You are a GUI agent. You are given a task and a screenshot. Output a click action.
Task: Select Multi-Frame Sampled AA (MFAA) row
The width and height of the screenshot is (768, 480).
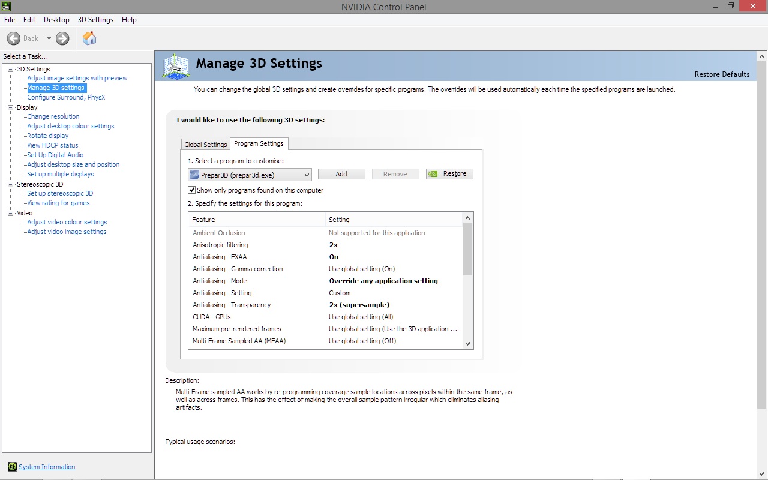pyautogui.click(x=326, y=341)
